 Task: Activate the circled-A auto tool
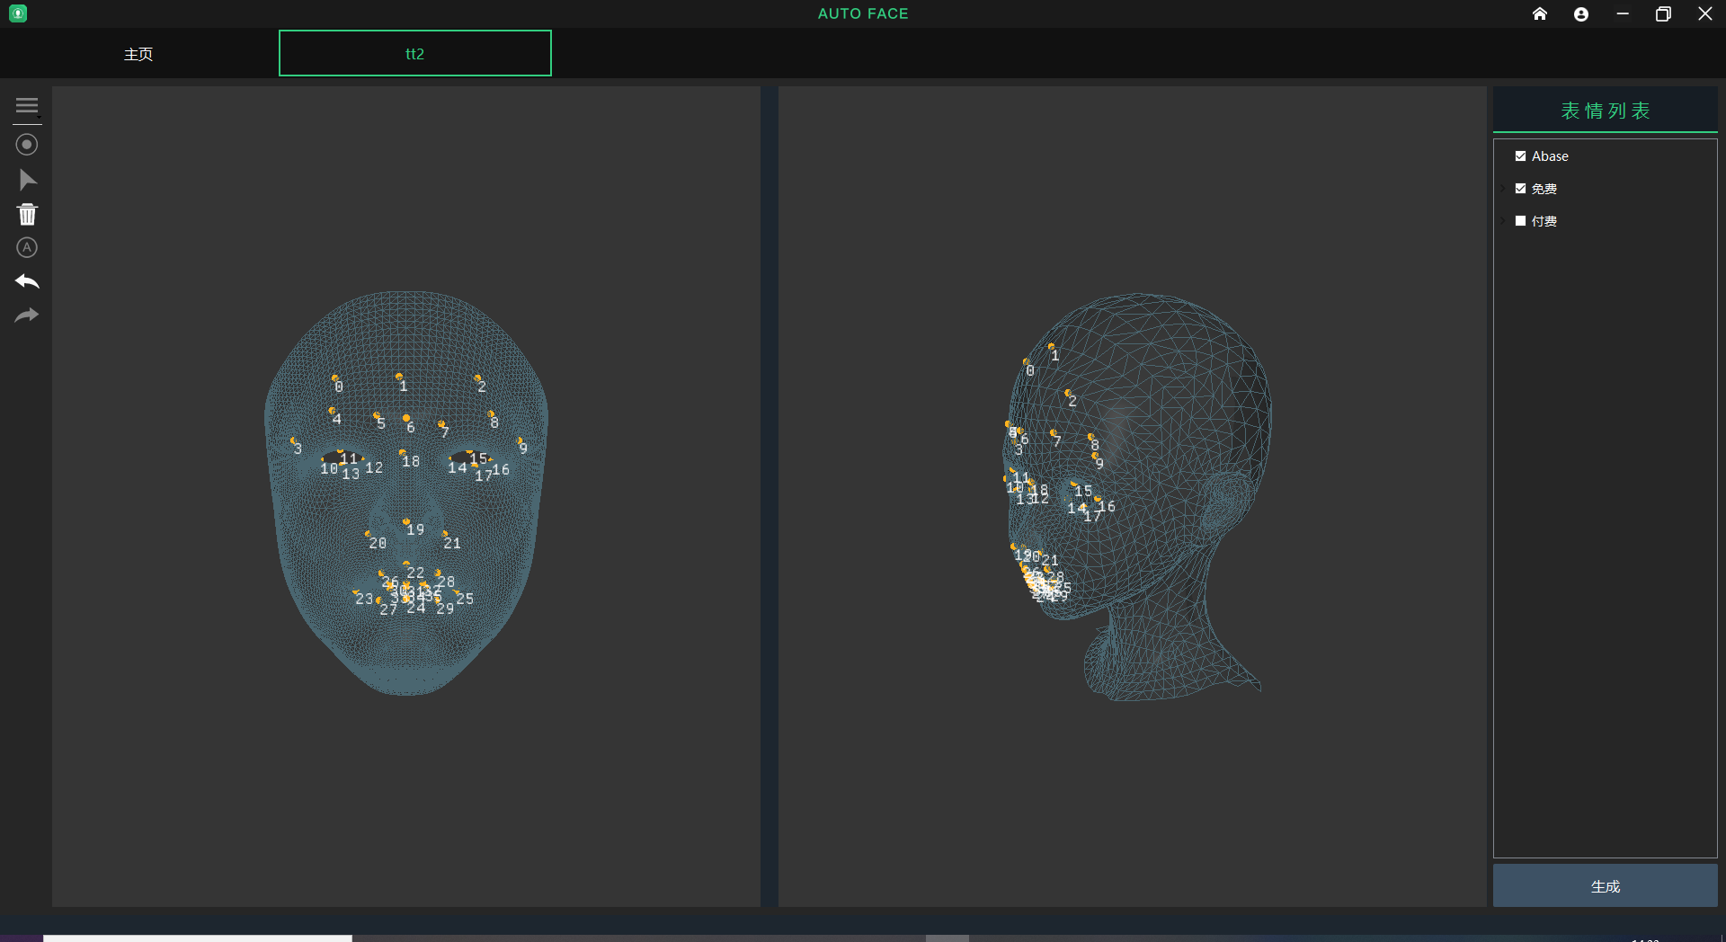tap(27, 248)
